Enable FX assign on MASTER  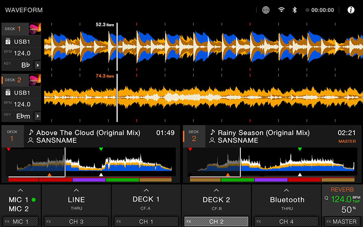tap(342, 222)
